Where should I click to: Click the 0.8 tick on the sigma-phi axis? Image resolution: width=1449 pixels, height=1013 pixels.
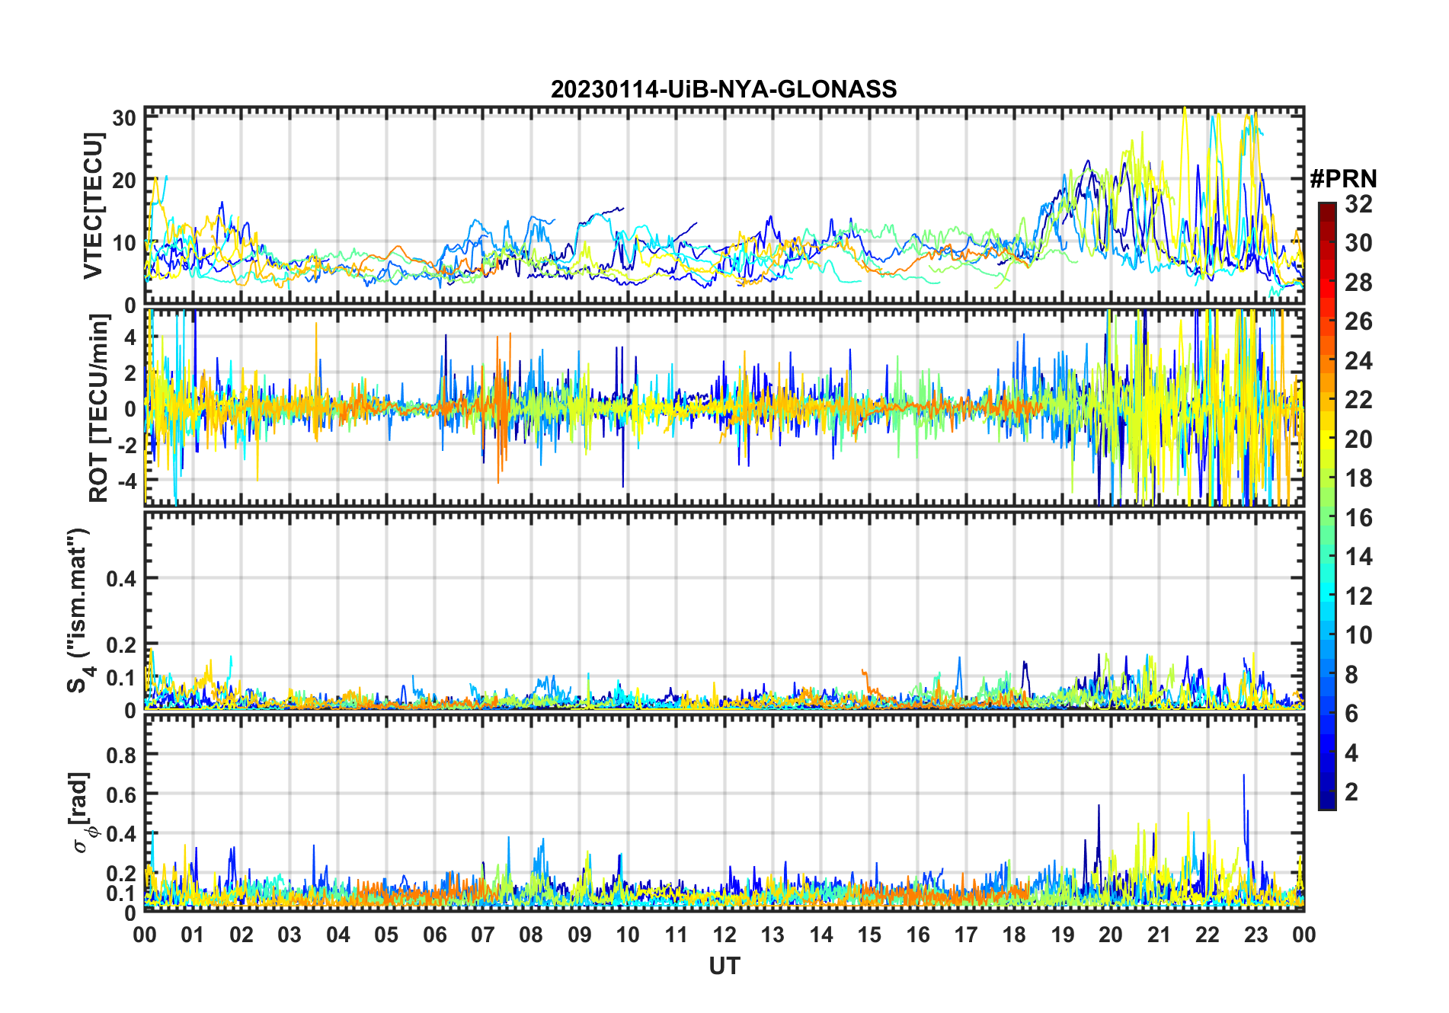click(122, 755)
